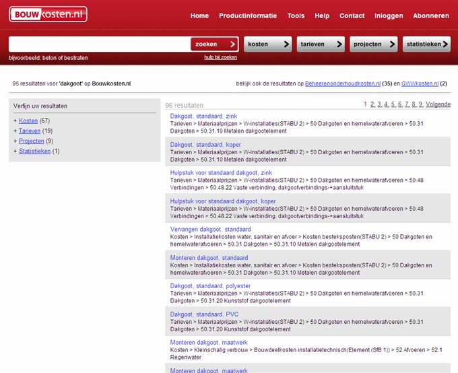Click the tarieven category button
This screenshot has height=373, width=458.
pyautogui.click(x=321, y=44)
